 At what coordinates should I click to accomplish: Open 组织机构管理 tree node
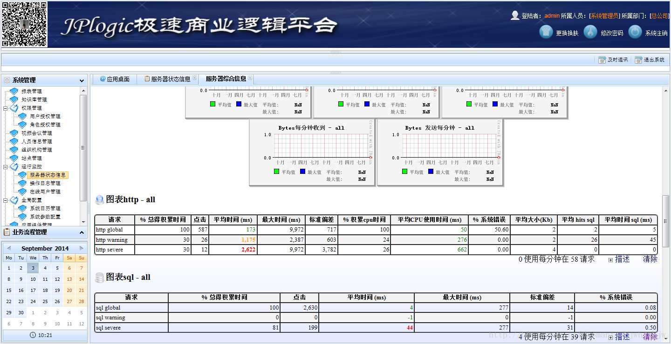(37, 150)
